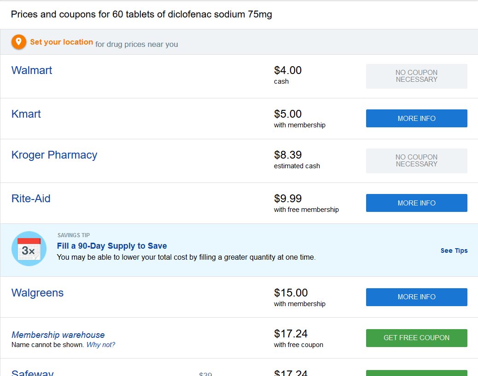Click MORE INFO button for Kmart
This screenshot has height=376, width=478.
pos(416,118)
